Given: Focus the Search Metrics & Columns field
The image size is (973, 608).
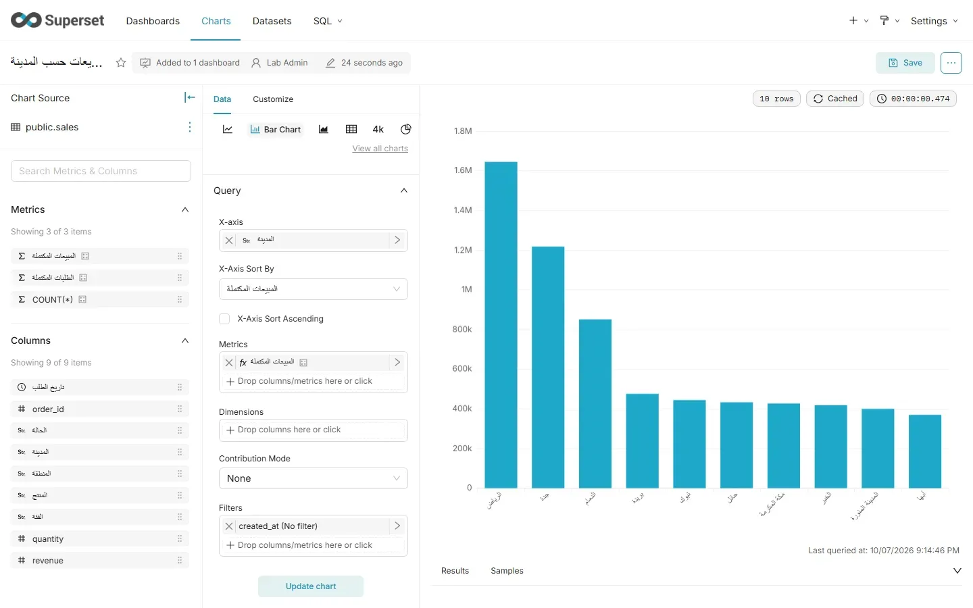Looking at the screenshot, I should point(101,171).
